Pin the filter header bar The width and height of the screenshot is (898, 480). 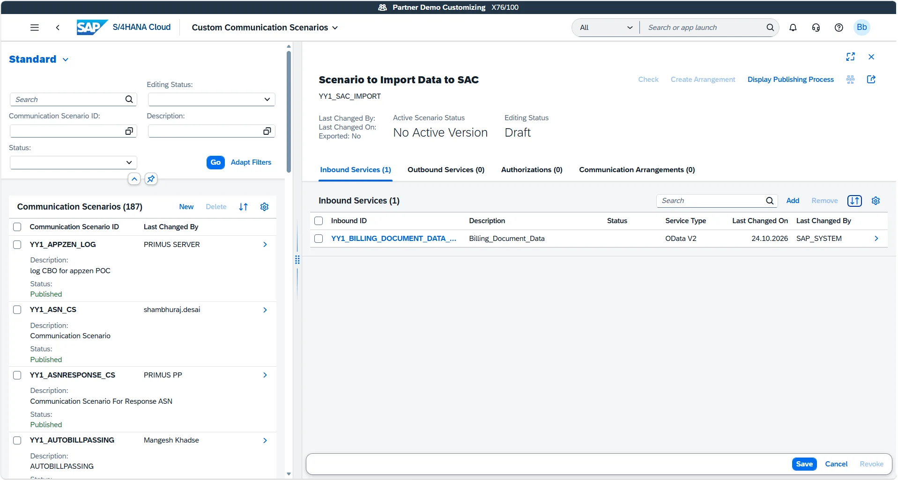151,179
